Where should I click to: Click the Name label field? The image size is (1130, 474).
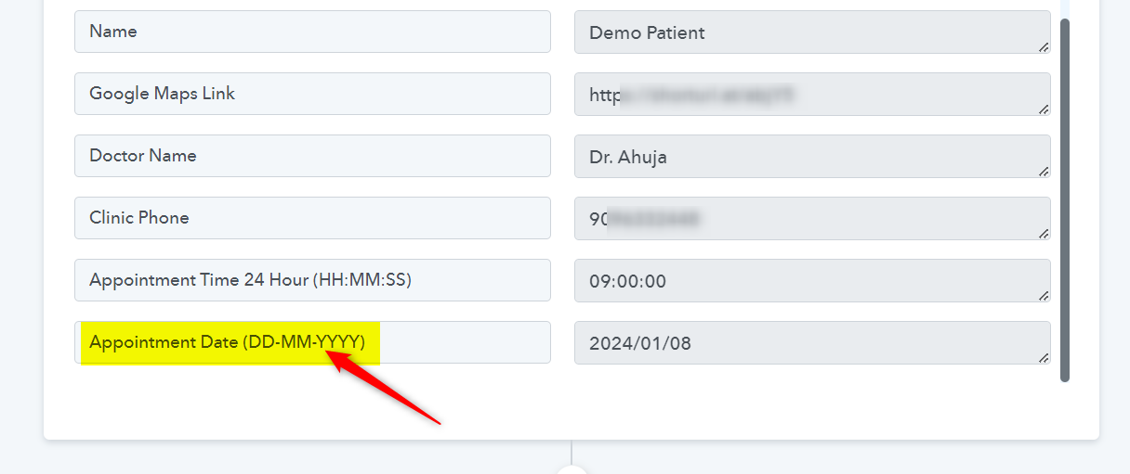(x=312, y=32)
